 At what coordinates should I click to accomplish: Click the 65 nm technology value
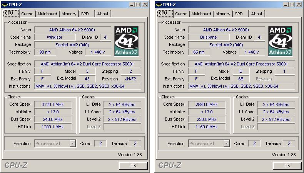pos(199,52)
